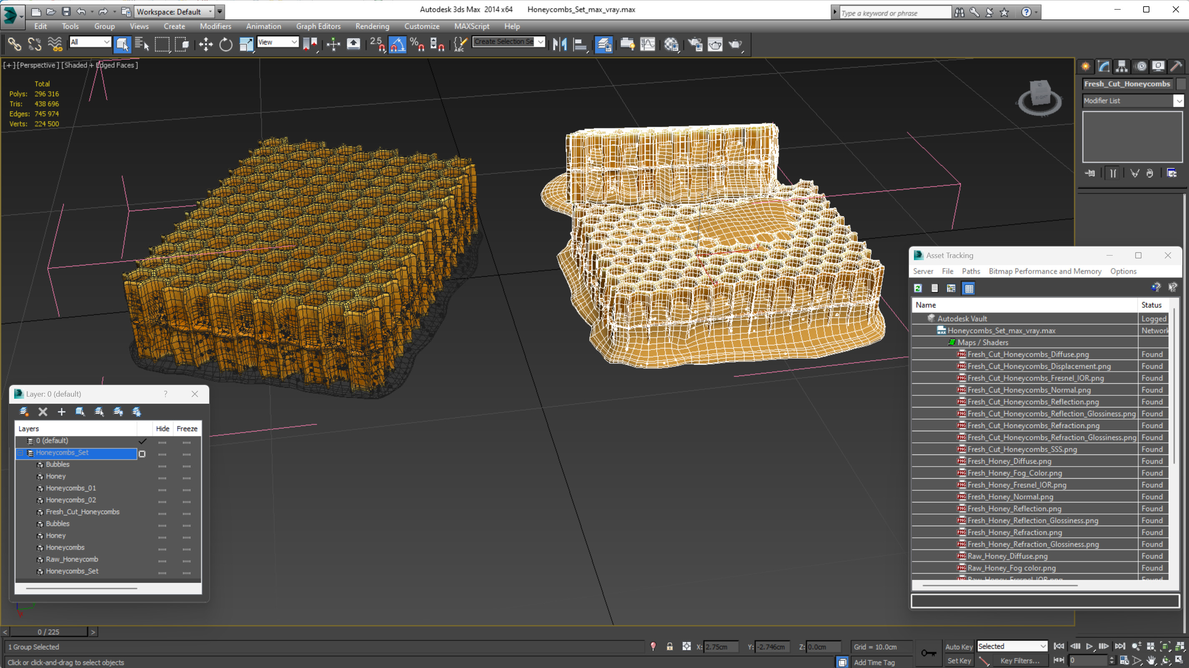The image size is (1189, 668).
Task: Toggle visibility of Fresh_Cut_Honeycombs layer
Action: pyautogui.click(x=163, y=512)
